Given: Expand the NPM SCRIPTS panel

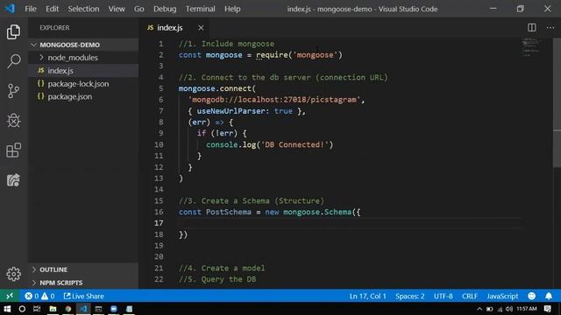Looking at the screenshot, I should (83, 283).
